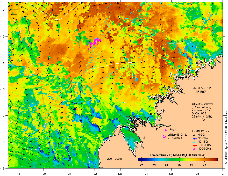Viewport: 228px width, 176px height.
Task: Click the 0.5m/s velocity scale arrow
Action: pos(200,120)
